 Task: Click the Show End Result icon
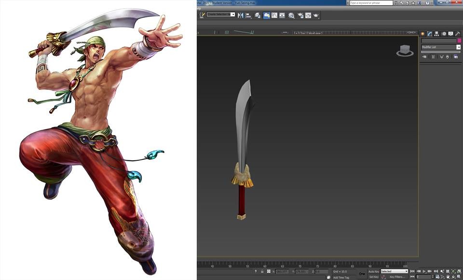pos(433,56)
